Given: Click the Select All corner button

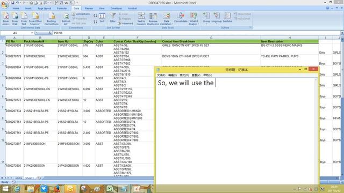Looking at the screenshot, I should coord(3,38).
